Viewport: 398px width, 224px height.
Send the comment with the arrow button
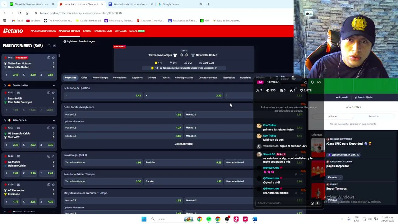[x=317, y=203]
